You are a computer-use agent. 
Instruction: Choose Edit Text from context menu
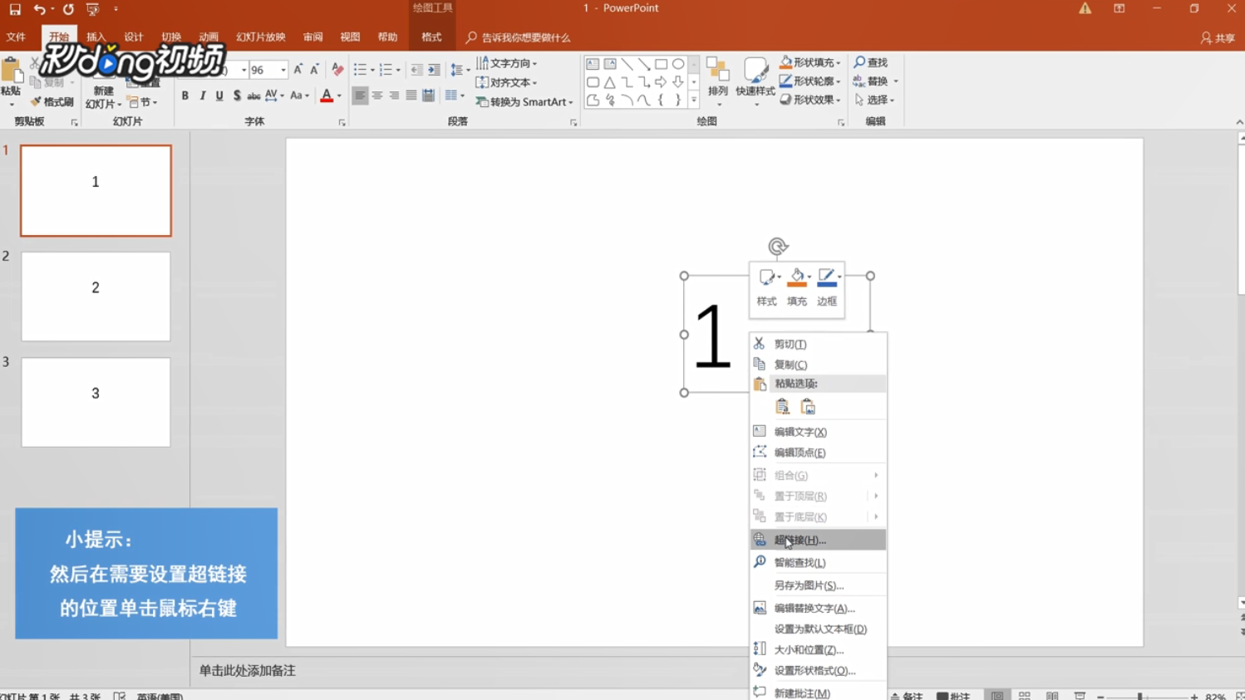coord(818,432)
